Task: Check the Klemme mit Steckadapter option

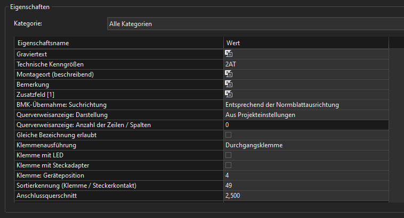Action: [x=228, y=165]
